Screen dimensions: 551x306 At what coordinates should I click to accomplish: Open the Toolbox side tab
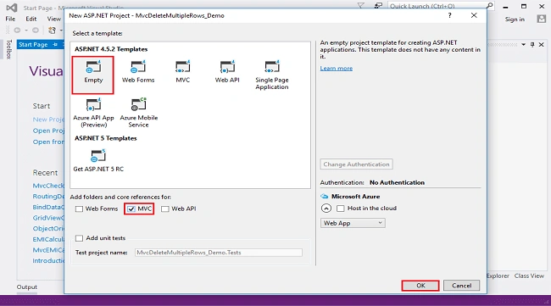tap(8, 49)
